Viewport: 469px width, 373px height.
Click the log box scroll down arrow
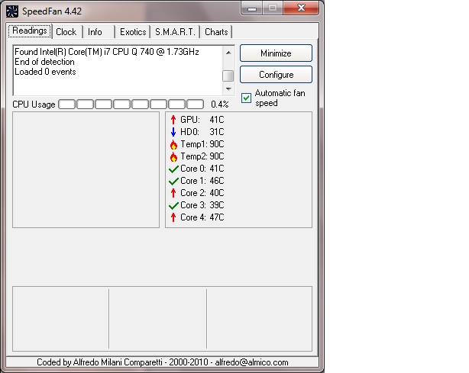click(x=228, y=89)
